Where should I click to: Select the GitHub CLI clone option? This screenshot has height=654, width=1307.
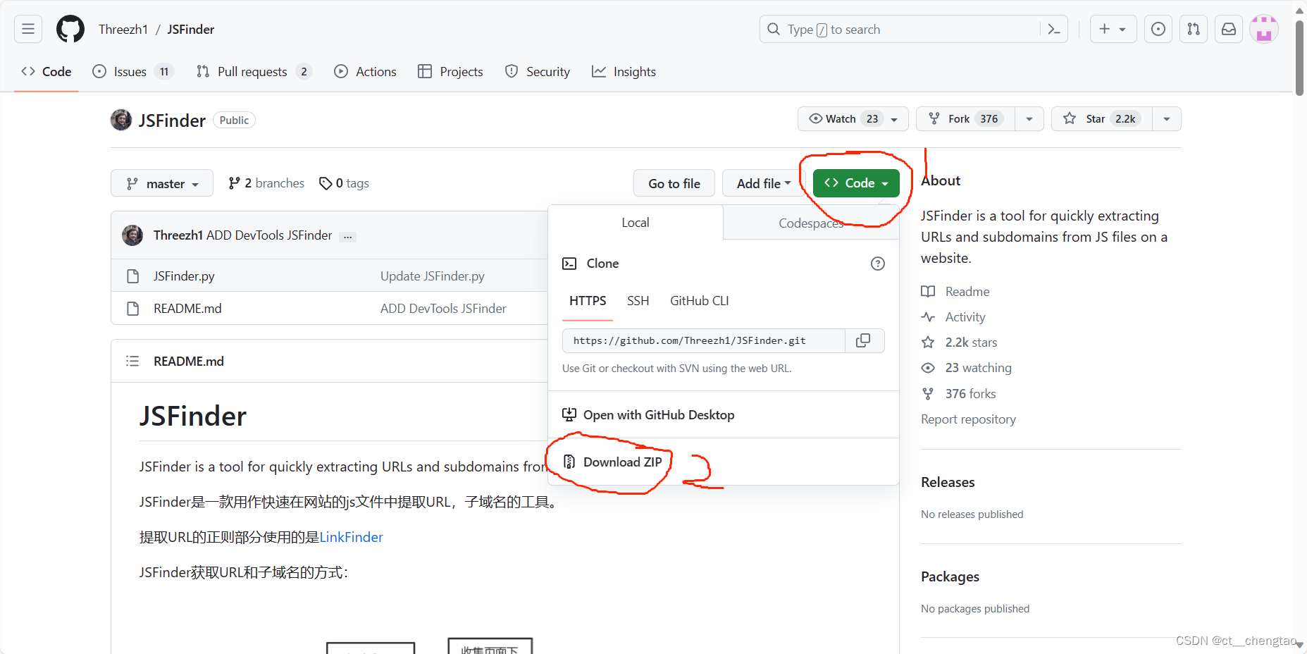699,301
